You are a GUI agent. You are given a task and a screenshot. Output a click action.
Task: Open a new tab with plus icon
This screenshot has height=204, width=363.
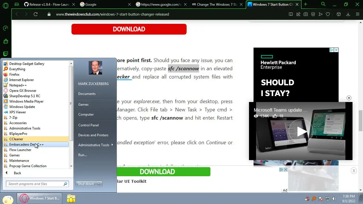tap(305, 4)
